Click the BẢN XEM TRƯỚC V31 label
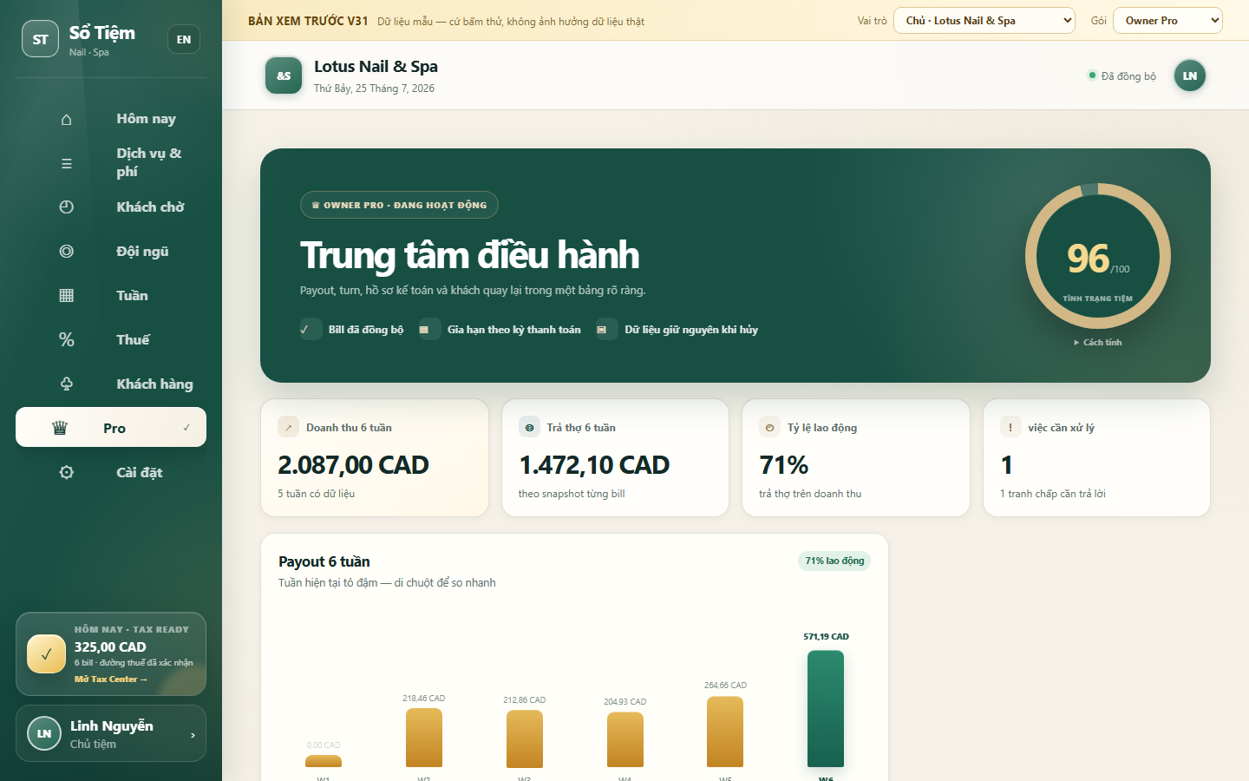This screenshot has width=1249, height=781. [x=308, y=21]
